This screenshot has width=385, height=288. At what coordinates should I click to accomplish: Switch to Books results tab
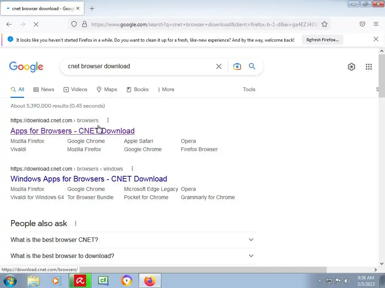coord(138,90)
